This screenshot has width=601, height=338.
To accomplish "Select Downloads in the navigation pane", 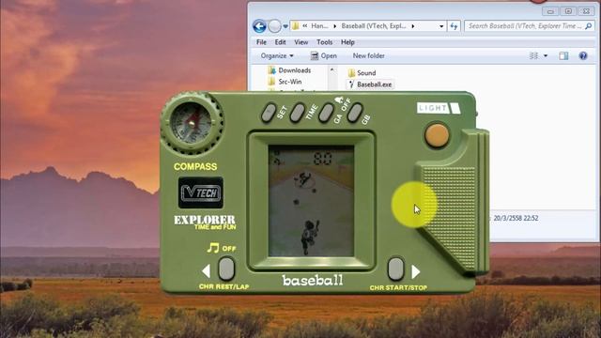I will click(x=294, y=70).
